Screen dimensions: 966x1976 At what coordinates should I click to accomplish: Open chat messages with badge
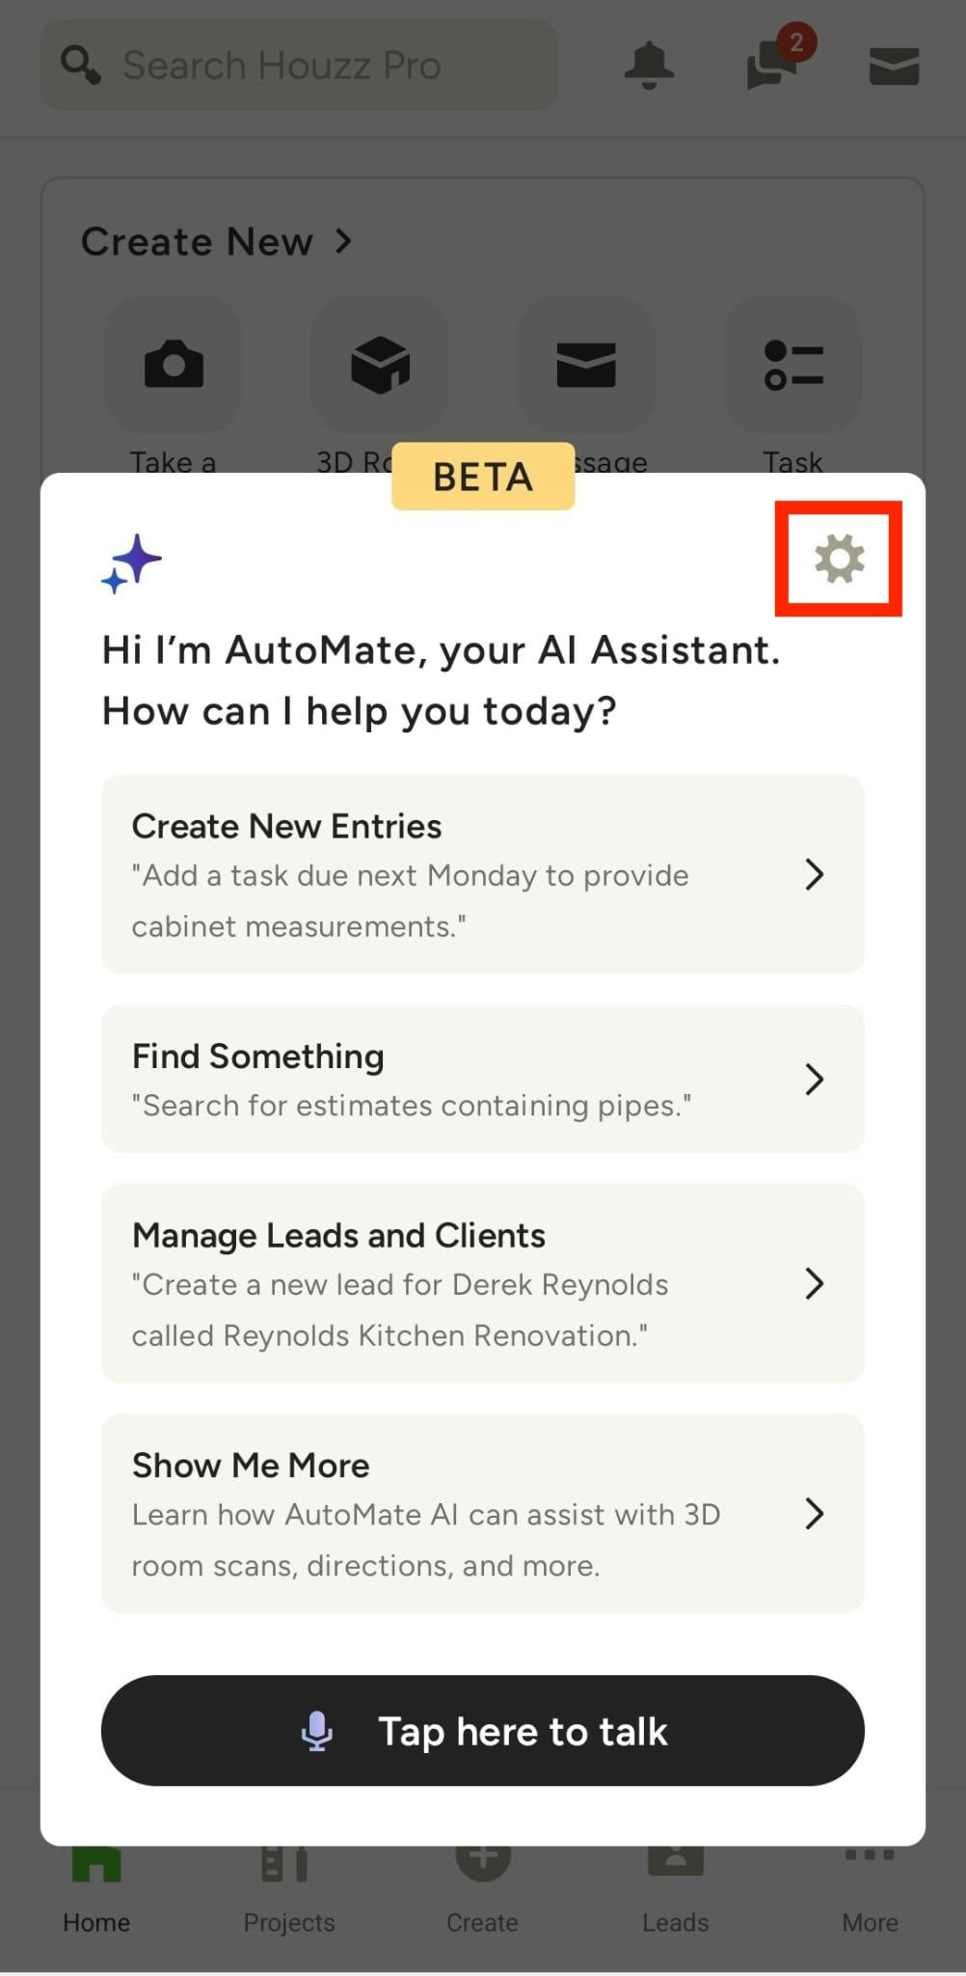tap(772, 66)
